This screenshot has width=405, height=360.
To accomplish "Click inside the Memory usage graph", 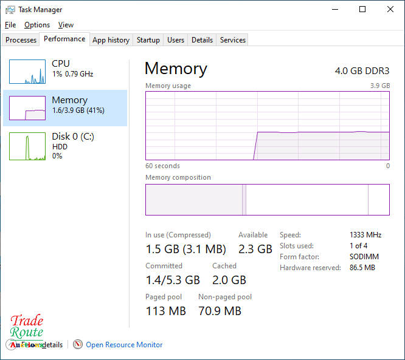I will pos(267,126).
